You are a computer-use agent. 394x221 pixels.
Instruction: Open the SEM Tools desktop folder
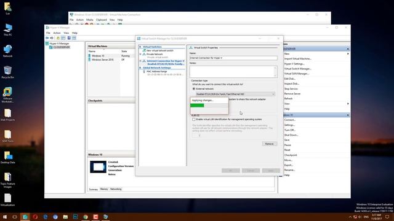(7, 136)
